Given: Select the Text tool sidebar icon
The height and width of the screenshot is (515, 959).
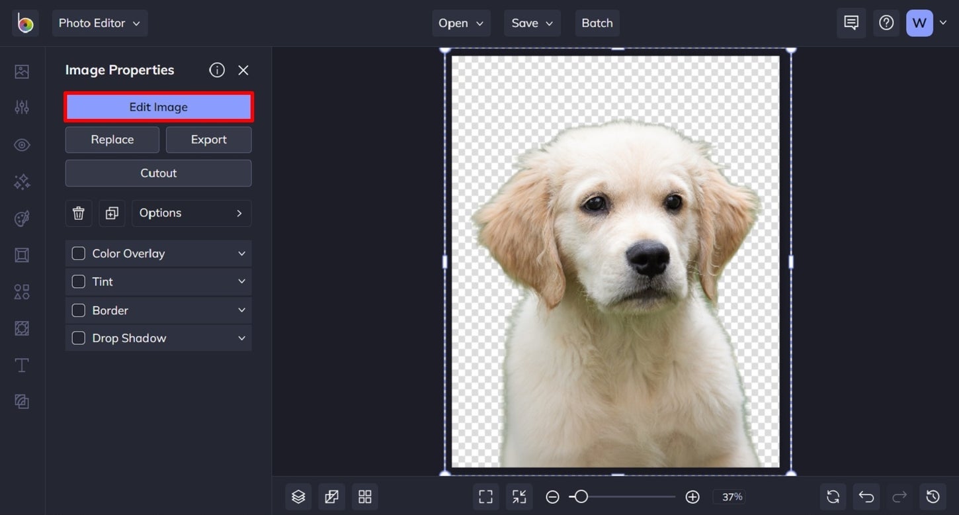Looking at the screenshot, I should point(21,365).
